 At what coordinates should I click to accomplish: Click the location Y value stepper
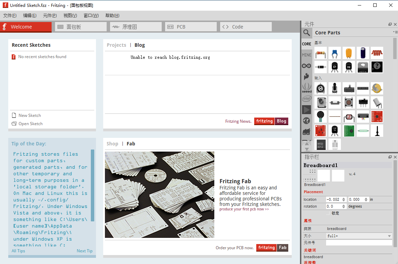pos(366,200)
